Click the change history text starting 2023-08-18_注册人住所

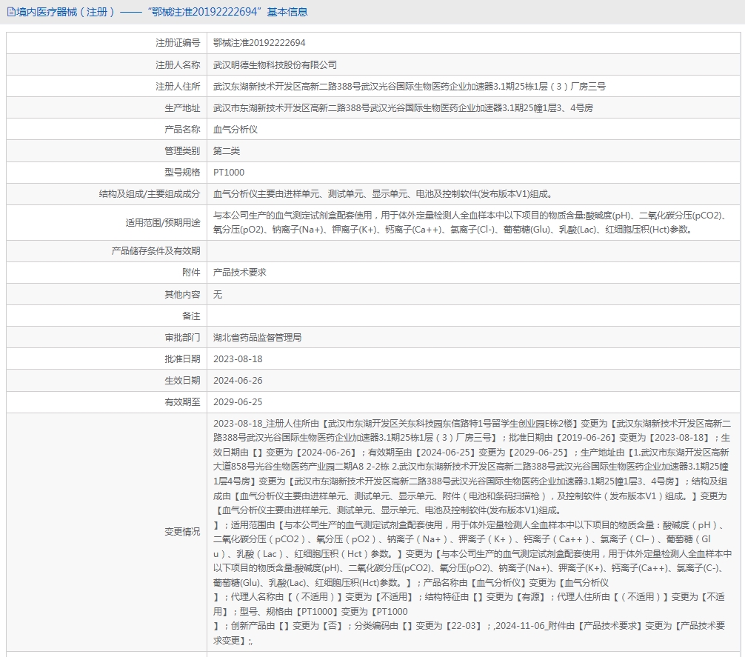point(472,532)
